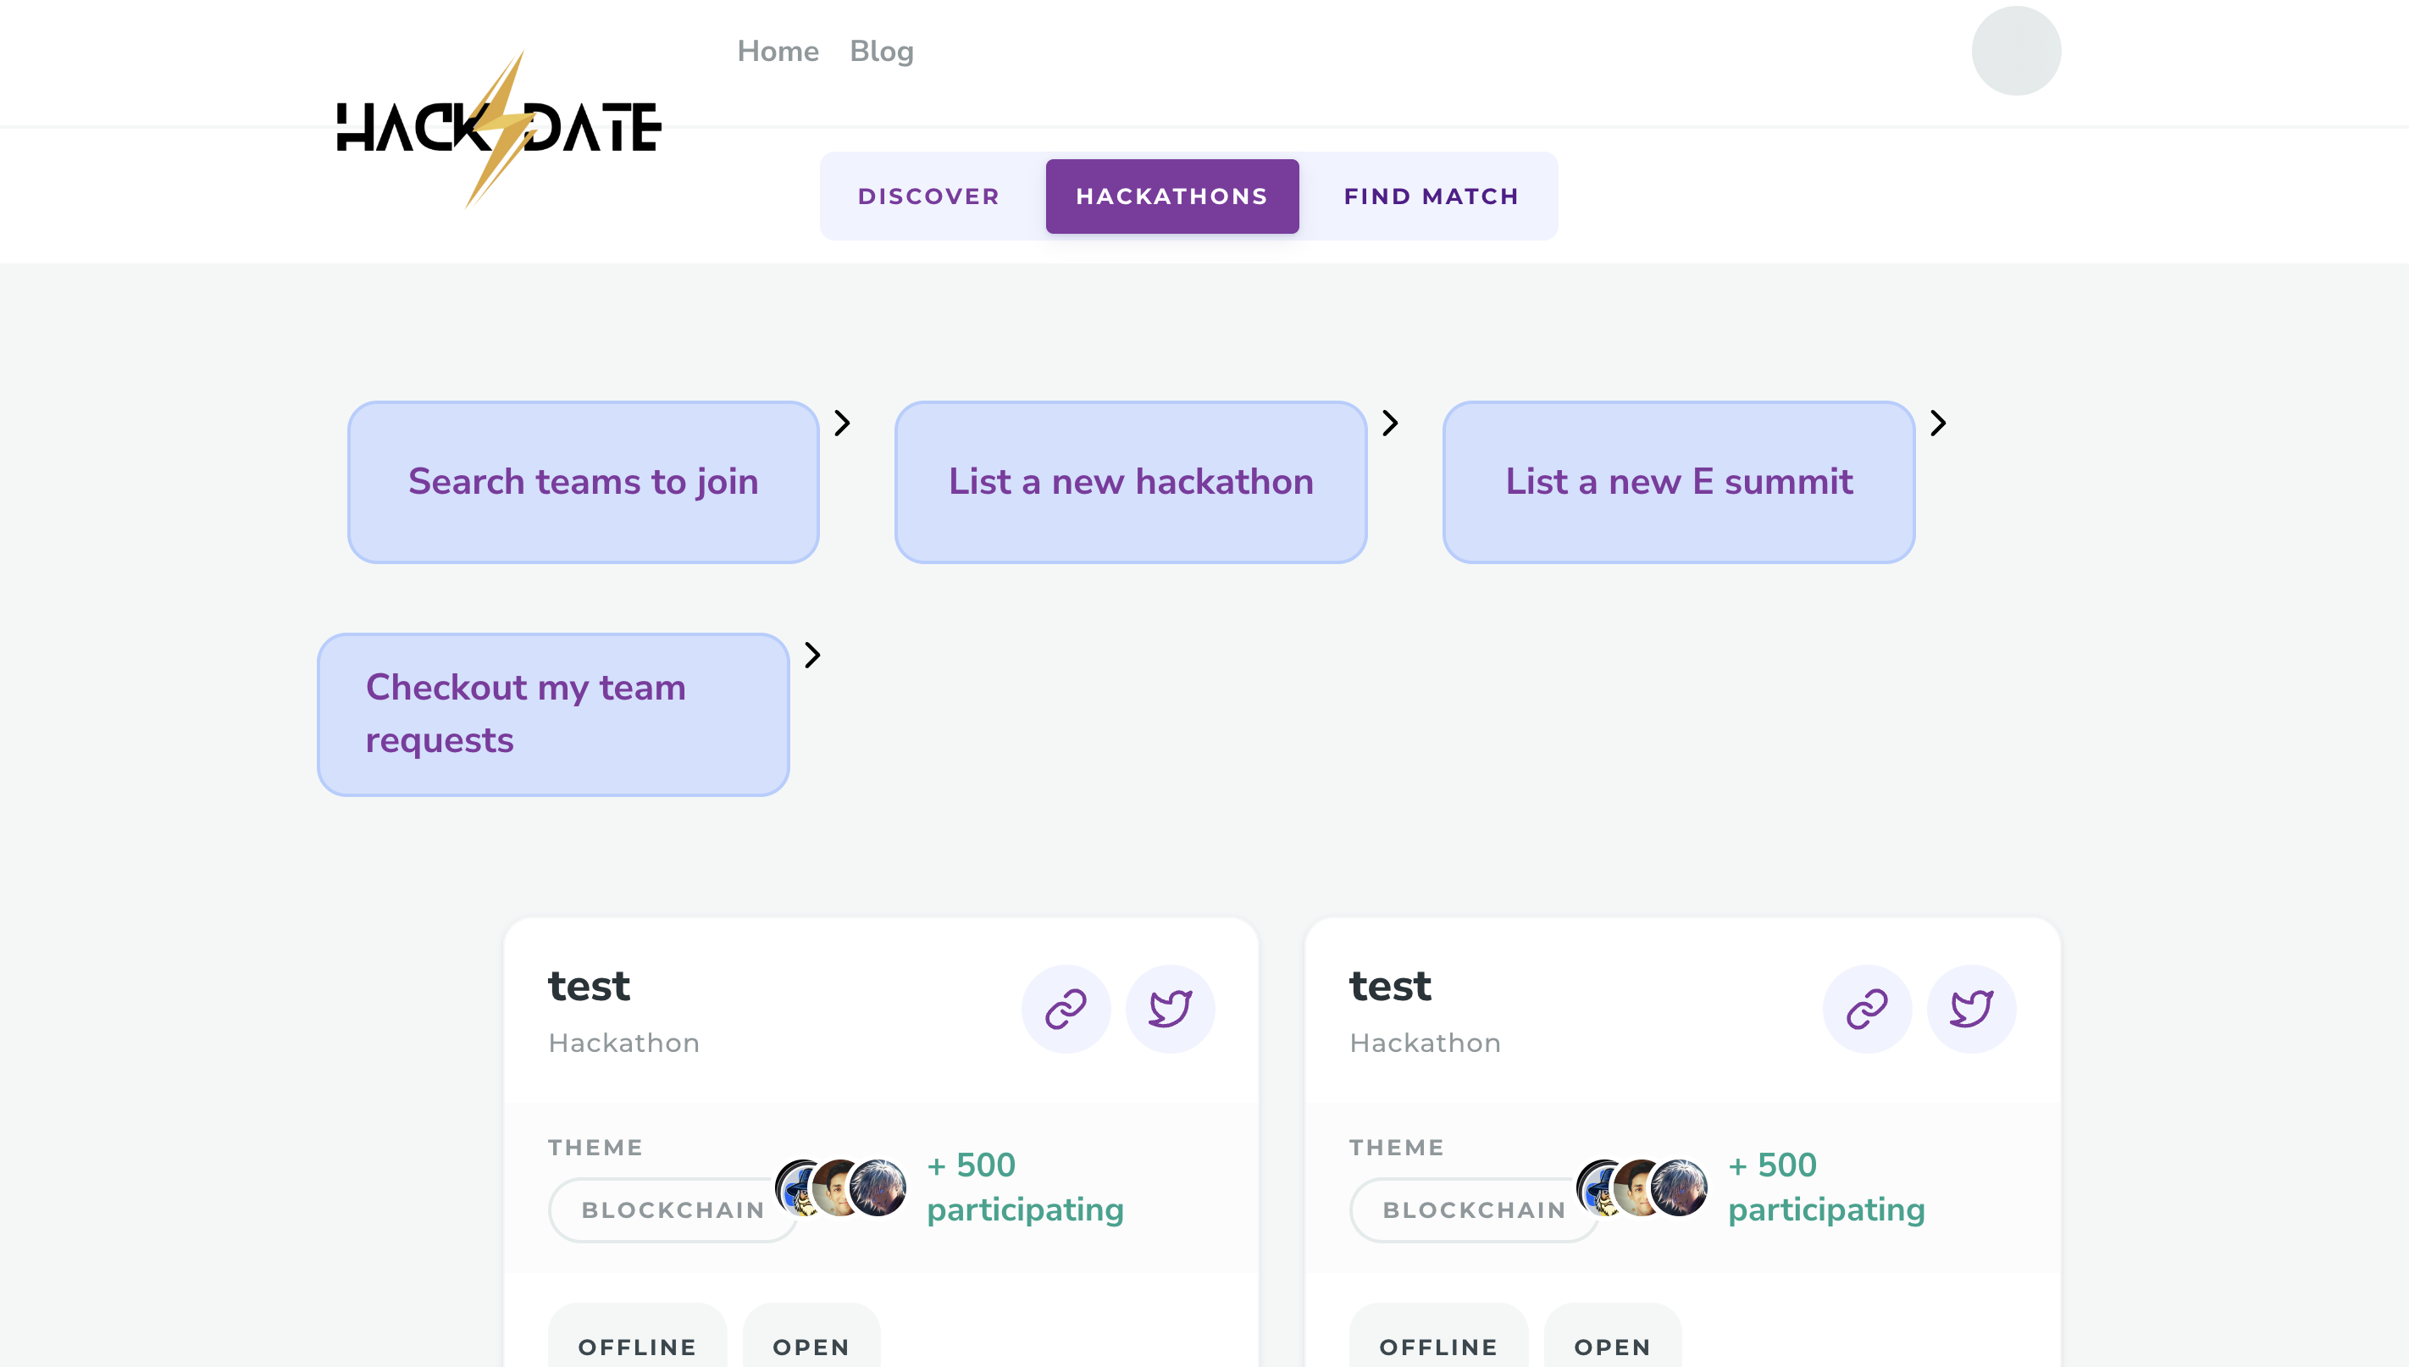Click second card's title 'test'

click(1390, 987)
